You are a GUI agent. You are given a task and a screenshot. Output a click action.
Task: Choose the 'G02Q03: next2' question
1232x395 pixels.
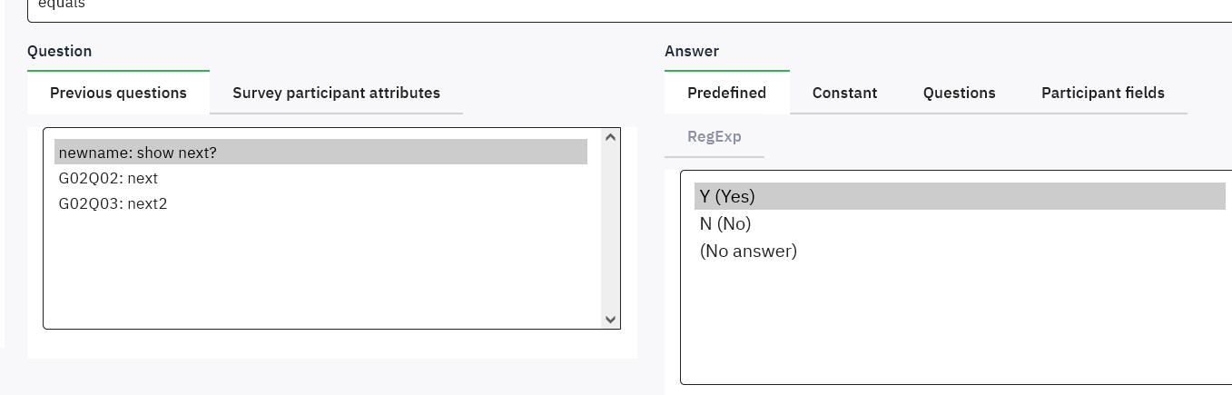[113, 203]
